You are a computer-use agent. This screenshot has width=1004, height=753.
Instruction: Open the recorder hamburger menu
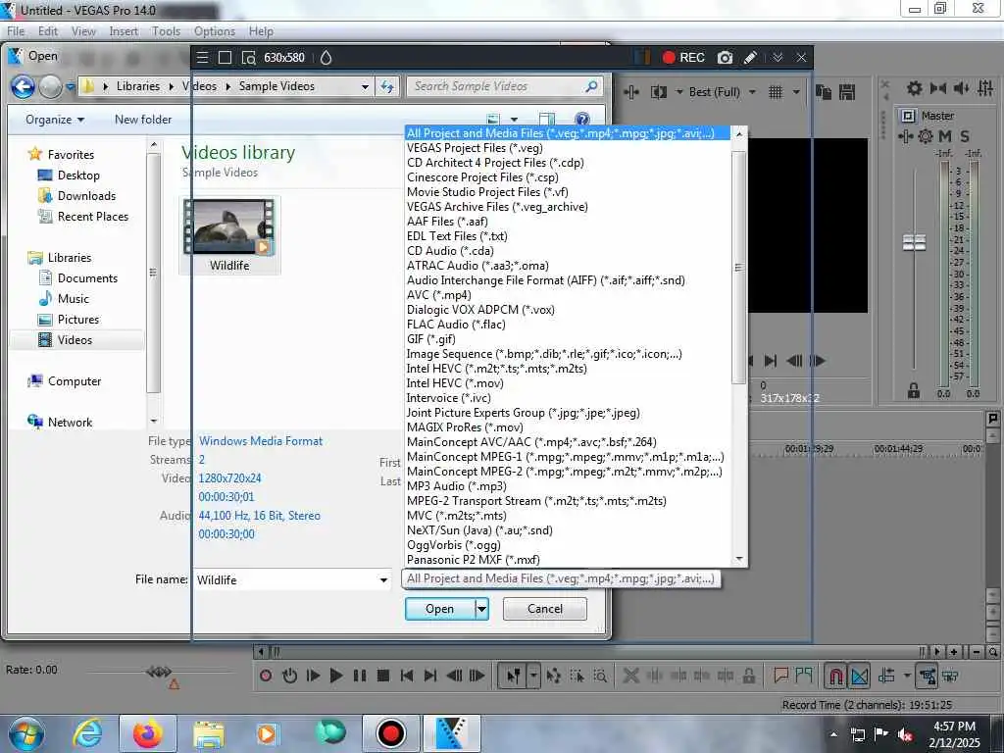tap(202, 58)
